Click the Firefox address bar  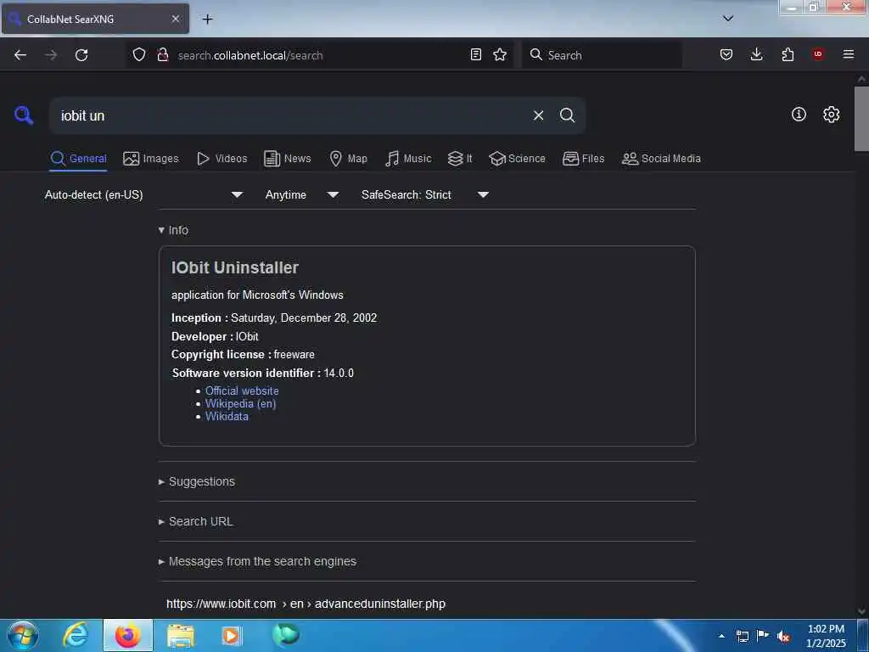(x=322, y=55)
